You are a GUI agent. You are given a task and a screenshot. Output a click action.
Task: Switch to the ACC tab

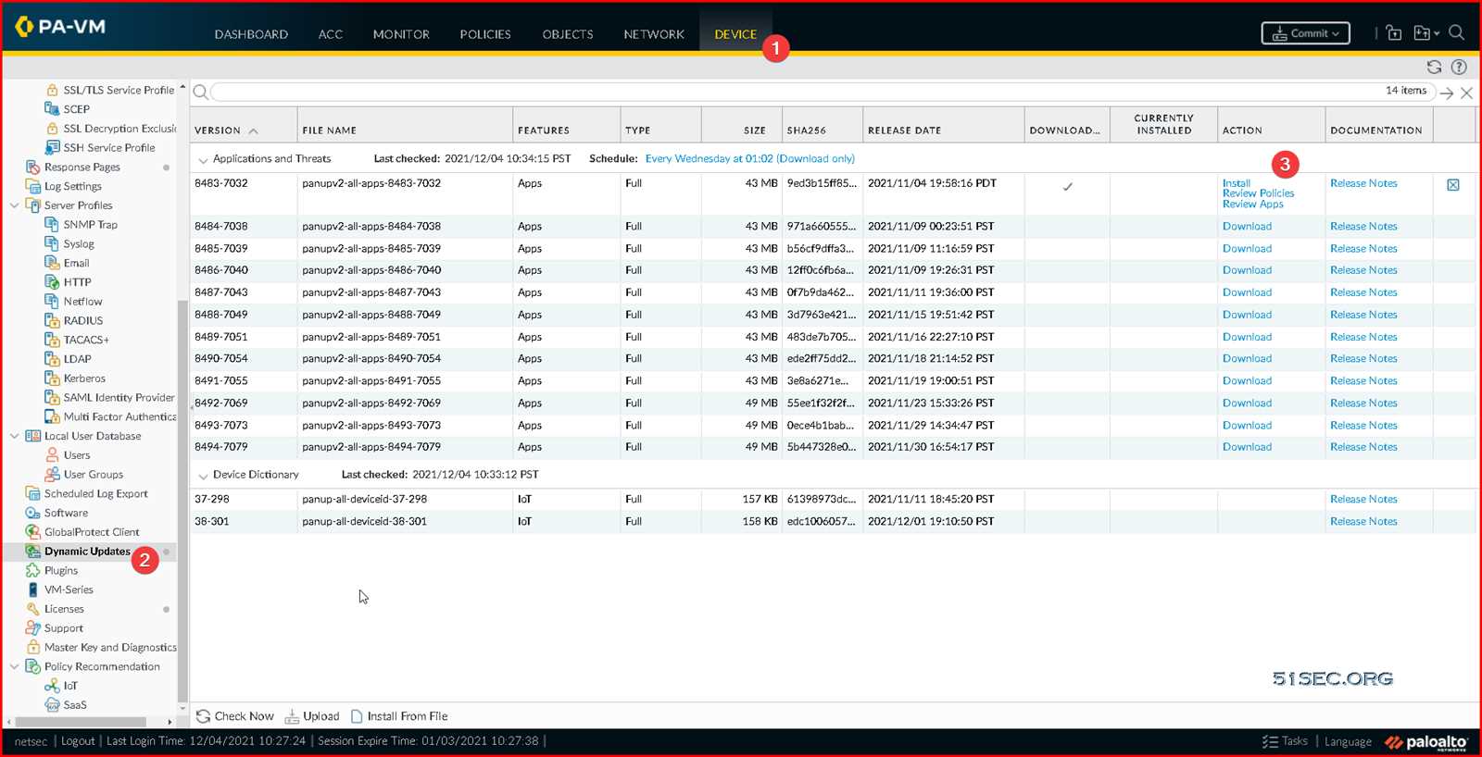click(x=331, y=34)
